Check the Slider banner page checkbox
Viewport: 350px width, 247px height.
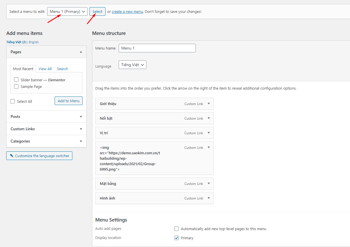click(16, 80)
